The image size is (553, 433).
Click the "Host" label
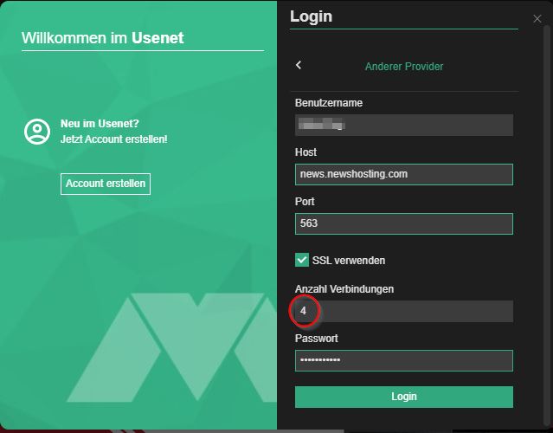tap(305, 152)
